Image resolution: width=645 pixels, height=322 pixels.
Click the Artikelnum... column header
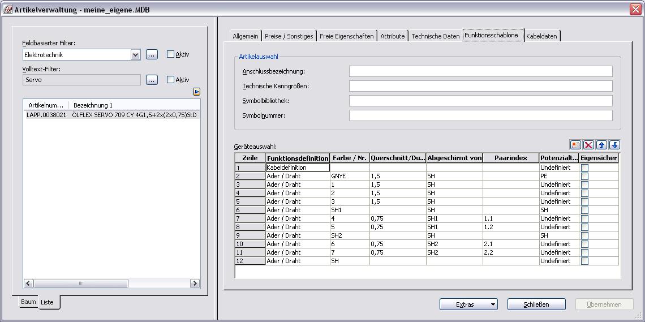point(46,105)
